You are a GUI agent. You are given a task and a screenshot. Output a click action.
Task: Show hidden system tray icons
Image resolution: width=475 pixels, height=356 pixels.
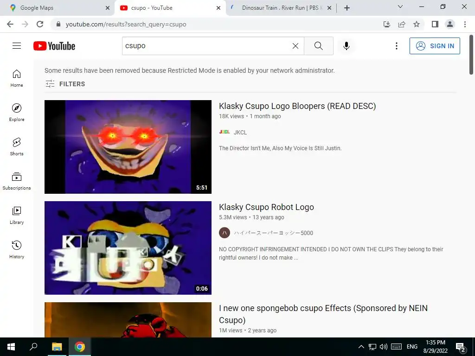361,347
